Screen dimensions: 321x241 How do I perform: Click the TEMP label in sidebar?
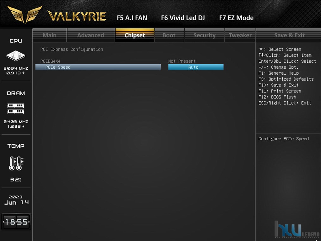coord(16,146)
